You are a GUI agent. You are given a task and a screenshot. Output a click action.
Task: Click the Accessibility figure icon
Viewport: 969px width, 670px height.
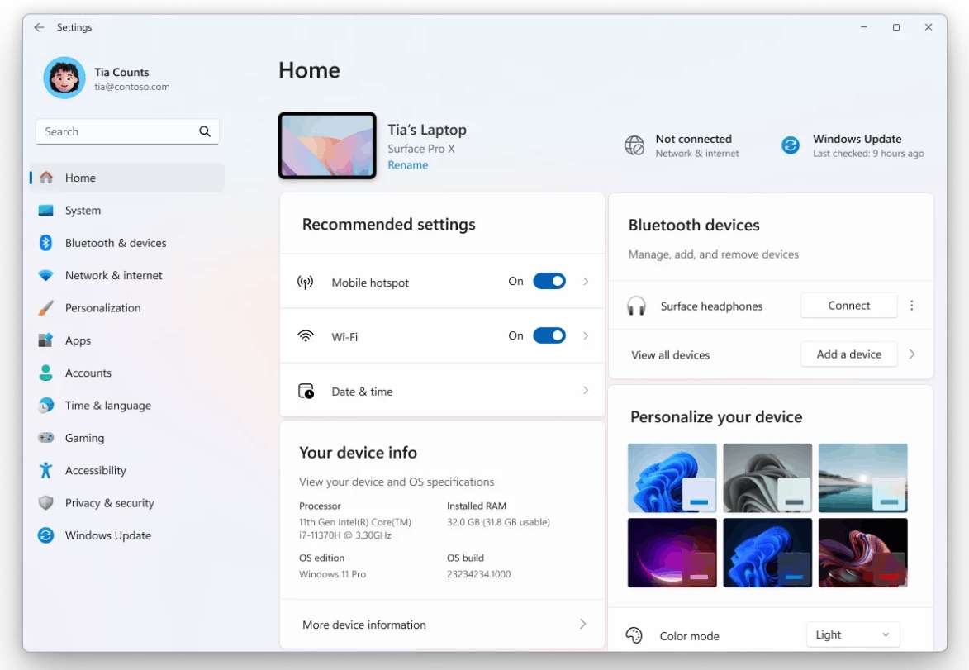pyautogui.click(x=46, y=471)
